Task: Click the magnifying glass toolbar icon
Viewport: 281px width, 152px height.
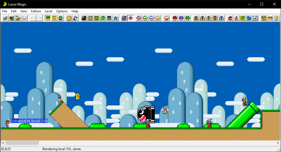Action: [124, 18]
